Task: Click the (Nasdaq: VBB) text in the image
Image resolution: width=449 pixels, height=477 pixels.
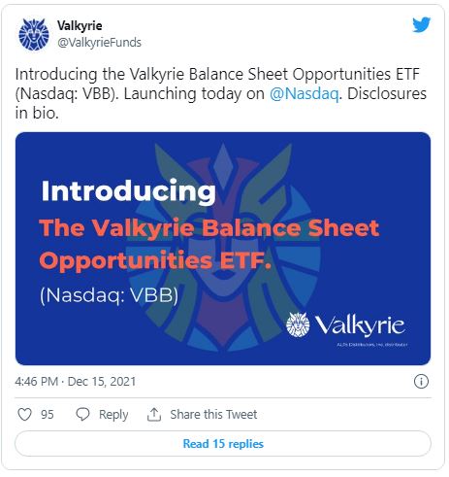Action: click(x=109, y=295)
